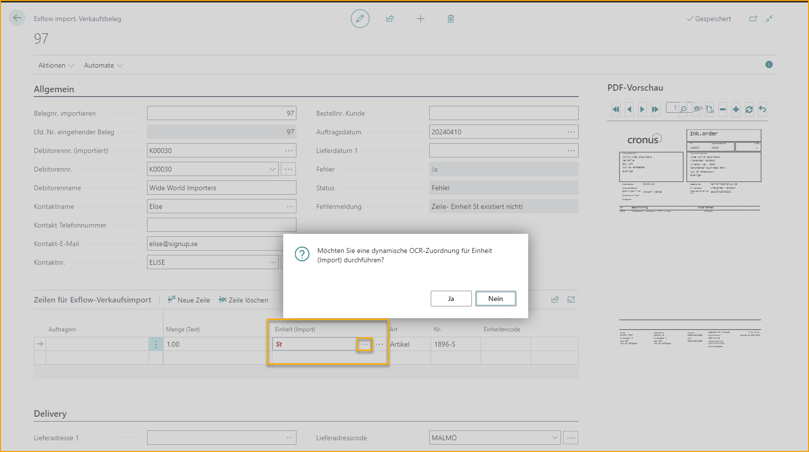Rotate the PDF page with the rotate-back icon
809x452 pixels.
[x=762, y=109]
